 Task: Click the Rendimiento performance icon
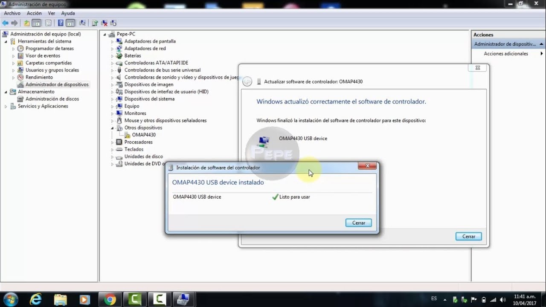[20, 77]
